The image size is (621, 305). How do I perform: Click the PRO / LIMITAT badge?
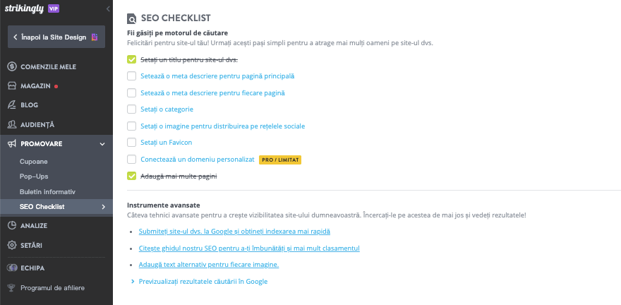[280, 160]
